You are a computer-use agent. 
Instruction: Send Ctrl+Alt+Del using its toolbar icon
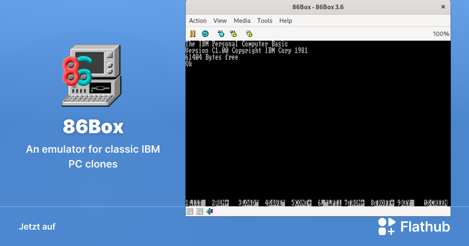(x=221, y=34)
